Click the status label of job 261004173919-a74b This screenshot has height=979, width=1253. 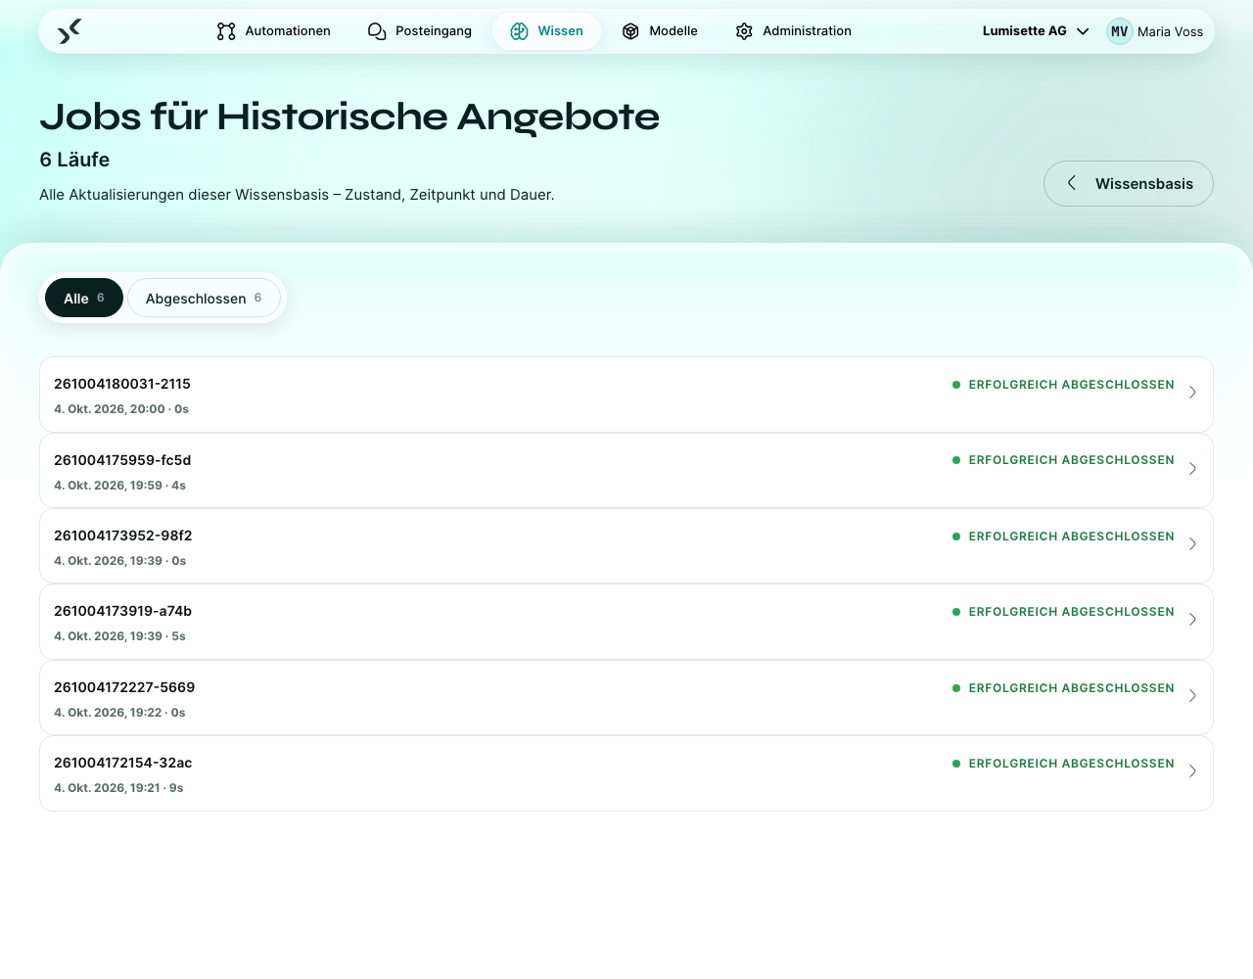point(1063,612)
